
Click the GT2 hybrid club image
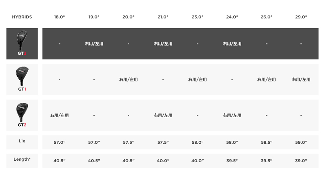[22, 112]
